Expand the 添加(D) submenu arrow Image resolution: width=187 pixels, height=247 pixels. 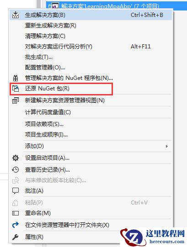[x=166, y=147]
